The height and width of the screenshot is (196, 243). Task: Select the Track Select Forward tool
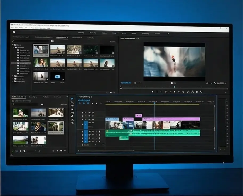(72, 102)
